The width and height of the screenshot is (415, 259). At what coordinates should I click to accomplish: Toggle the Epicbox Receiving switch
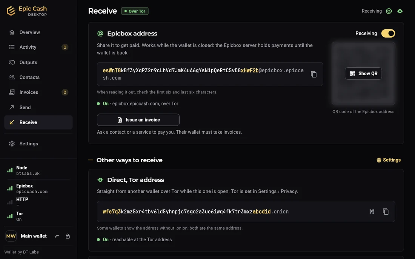point(388,33)
